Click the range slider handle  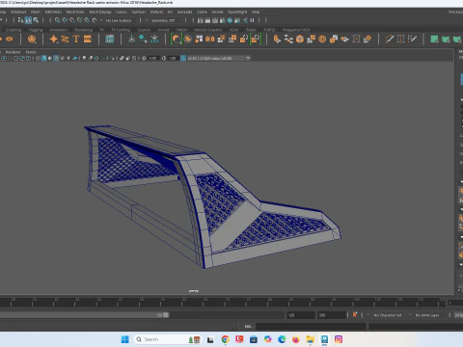[x=166, y=315]
